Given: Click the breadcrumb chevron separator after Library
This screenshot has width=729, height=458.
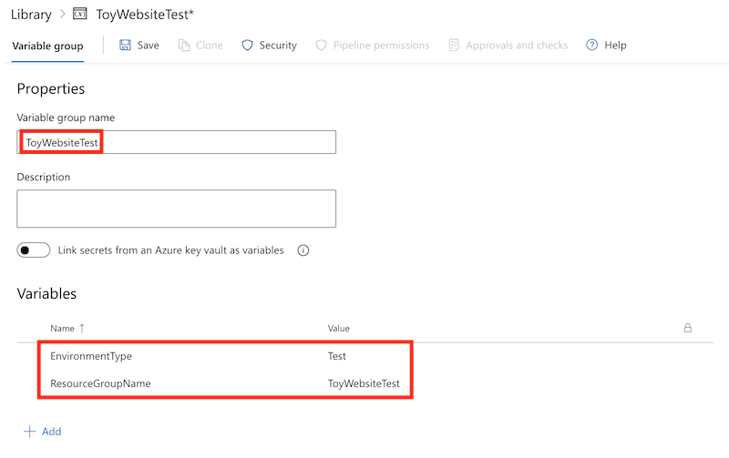Looking at the screenshot, I should 62,15.
